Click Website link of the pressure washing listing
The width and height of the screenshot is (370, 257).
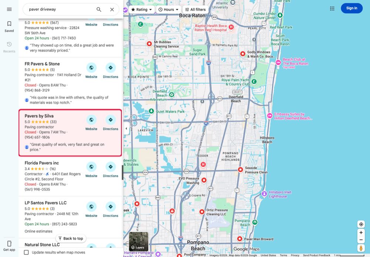click(91, 24)
